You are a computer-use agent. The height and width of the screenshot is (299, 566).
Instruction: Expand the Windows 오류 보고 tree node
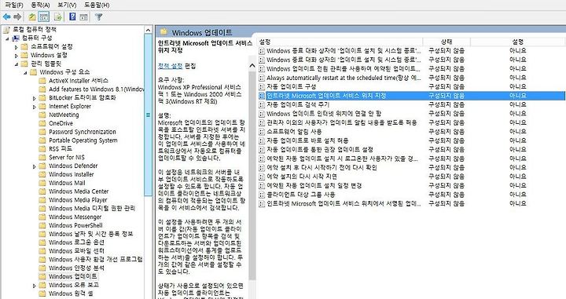[x=35, y=286]
